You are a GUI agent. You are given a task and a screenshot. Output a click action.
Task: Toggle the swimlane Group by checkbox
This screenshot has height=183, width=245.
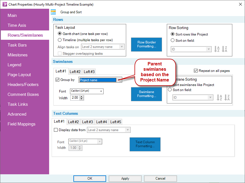[x=57, y=80]
